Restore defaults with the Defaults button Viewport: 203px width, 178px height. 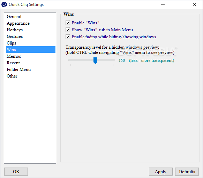187,171
